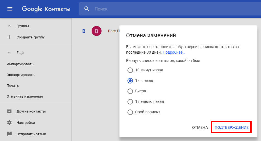Viewport: 261px width, 141px height.
Task: Collapse the Группы section
Action: coord(9,26)
